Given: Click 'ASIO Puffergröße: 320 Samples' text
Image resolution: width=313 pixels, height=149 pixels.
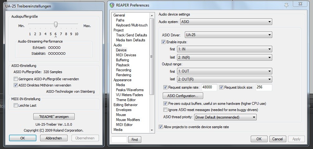Looking at the screenshot, I should [x=38, y=72].
